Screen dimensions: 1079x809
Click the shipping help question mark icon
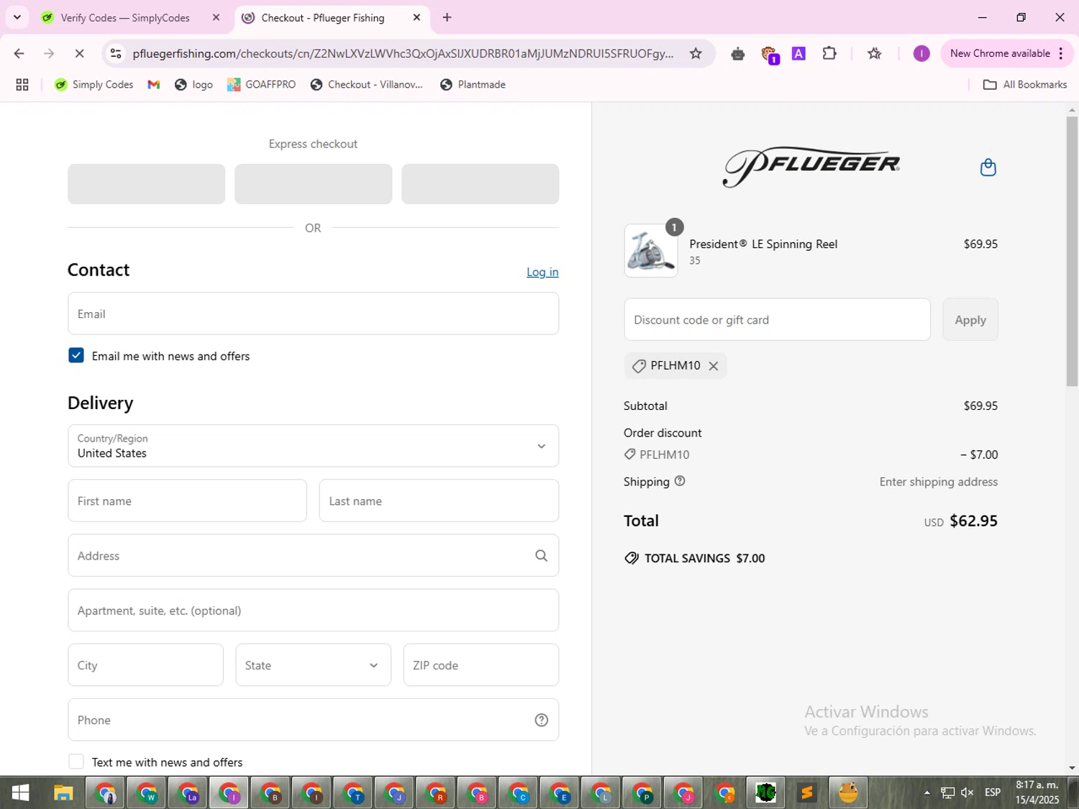(680, 481)
